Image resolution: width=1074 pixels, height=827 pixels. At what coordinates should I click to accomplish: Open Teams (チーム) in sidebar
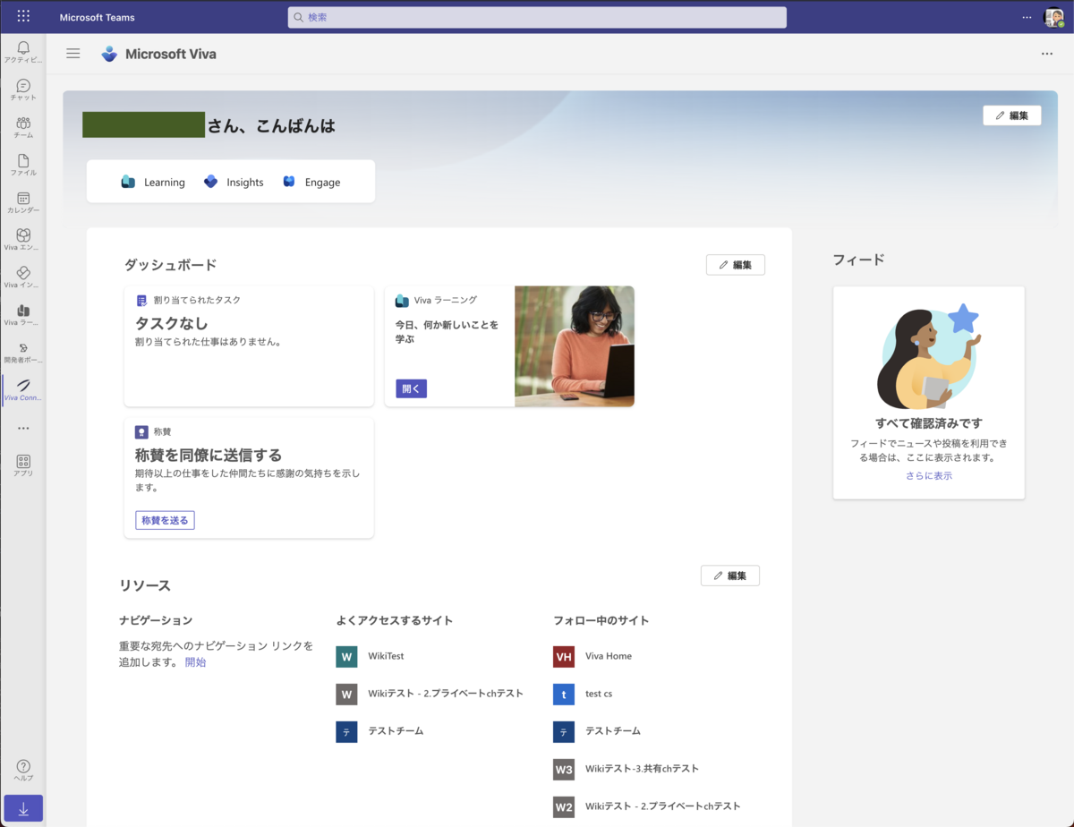pyautogui.click(x=23, y=127)
